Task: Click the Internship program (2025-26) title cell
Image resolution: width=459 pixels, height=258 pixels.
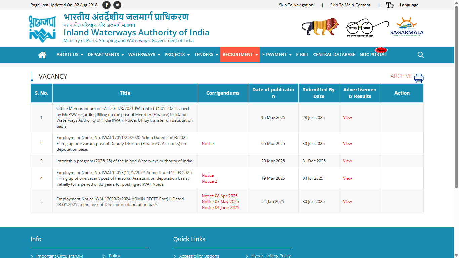Action: [x=124, y=161]
